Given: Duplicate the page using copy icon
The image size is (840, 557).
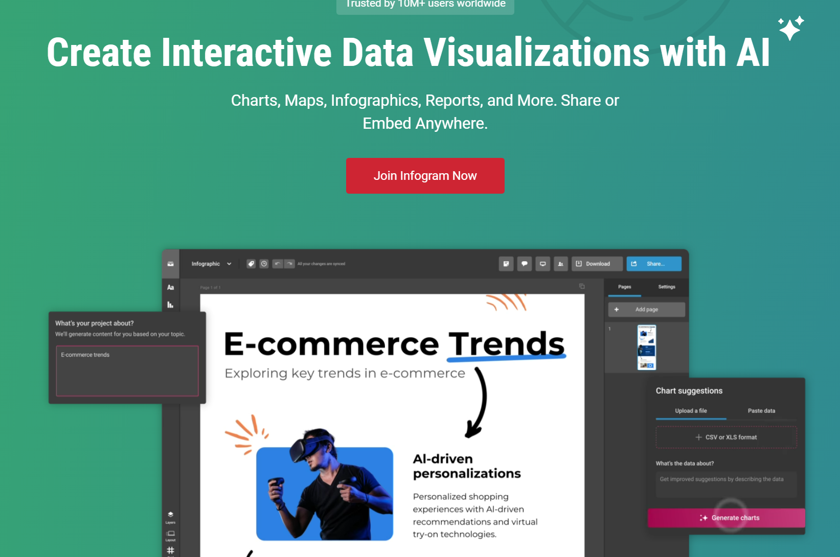Looking at the screenshot, I should pyautogui.click(x=582, y=287).
